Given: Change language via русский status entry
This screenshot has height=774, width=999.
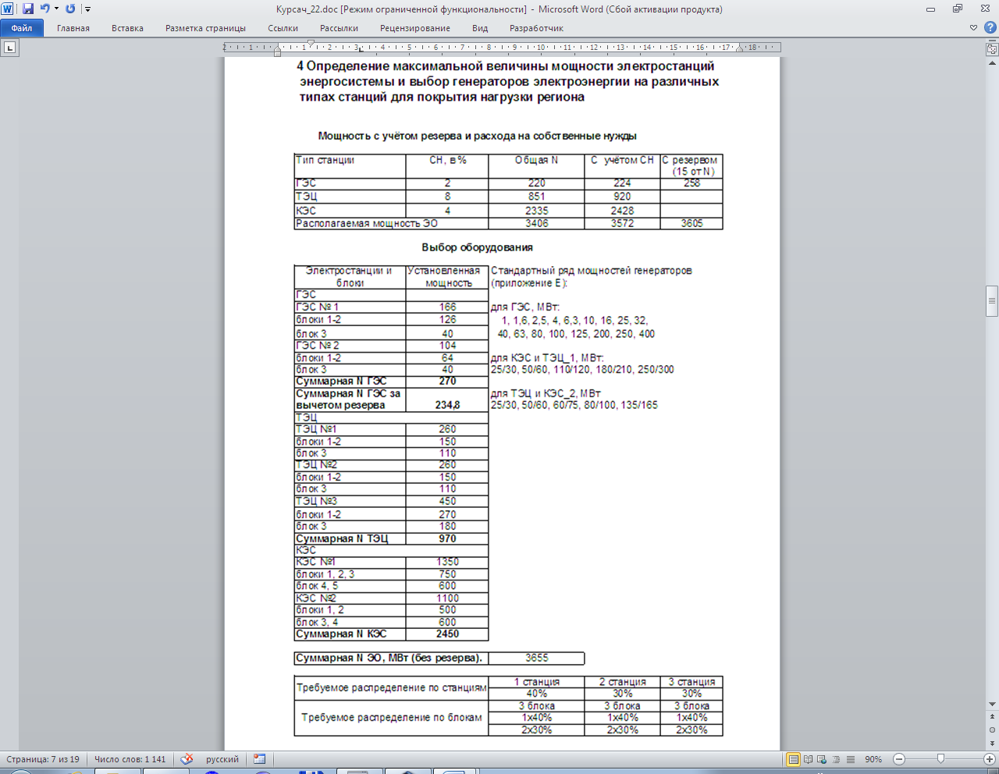Looking at the screenshot, I should (x=222, y=759).
